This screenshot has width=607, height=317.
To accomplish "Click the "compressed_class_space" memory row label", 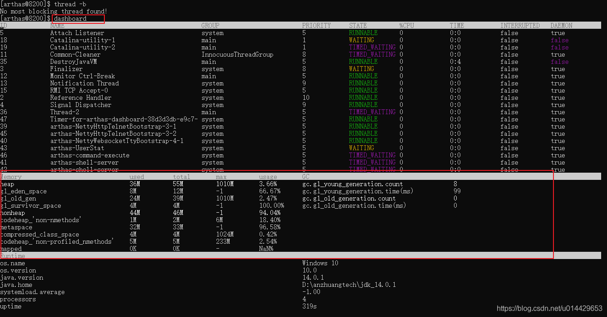I will point(40,234).
